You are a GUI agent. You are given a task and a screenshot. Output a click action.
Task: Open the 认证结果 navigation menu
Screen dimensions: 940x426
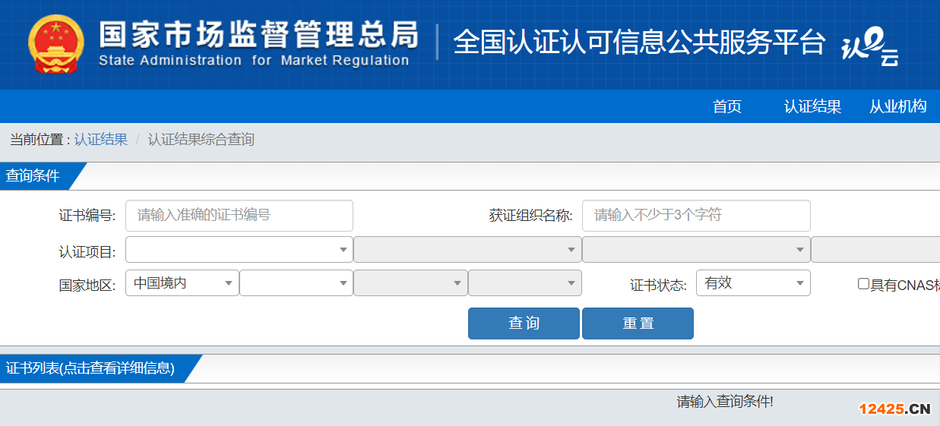click(812, 107)
